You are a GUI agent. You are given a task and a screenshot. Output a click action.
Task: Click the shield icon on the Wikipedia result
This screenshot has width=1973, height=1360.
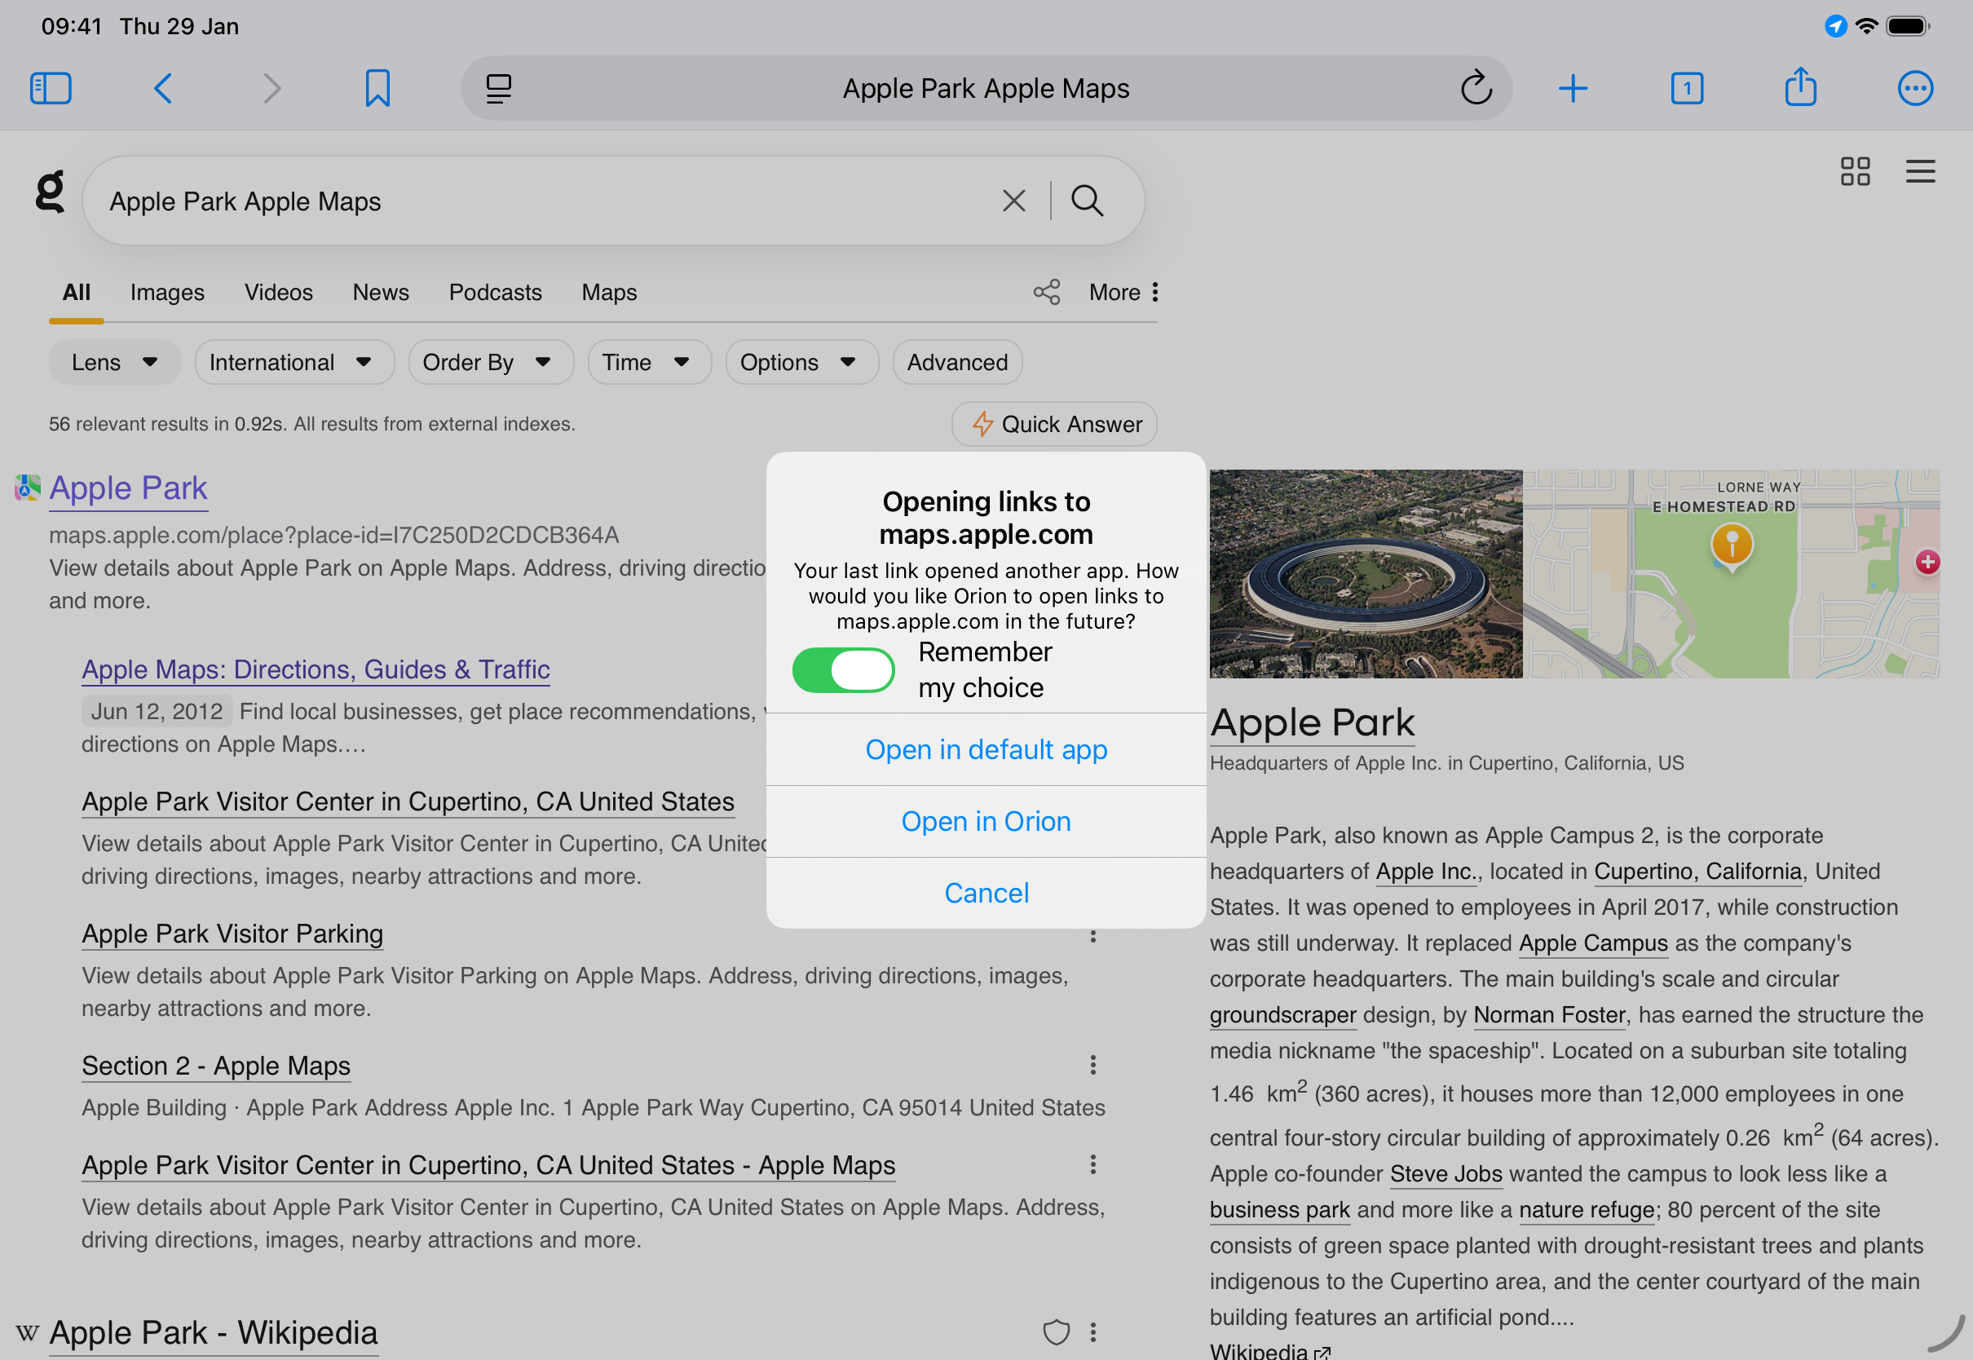tap(1057, 1332)
